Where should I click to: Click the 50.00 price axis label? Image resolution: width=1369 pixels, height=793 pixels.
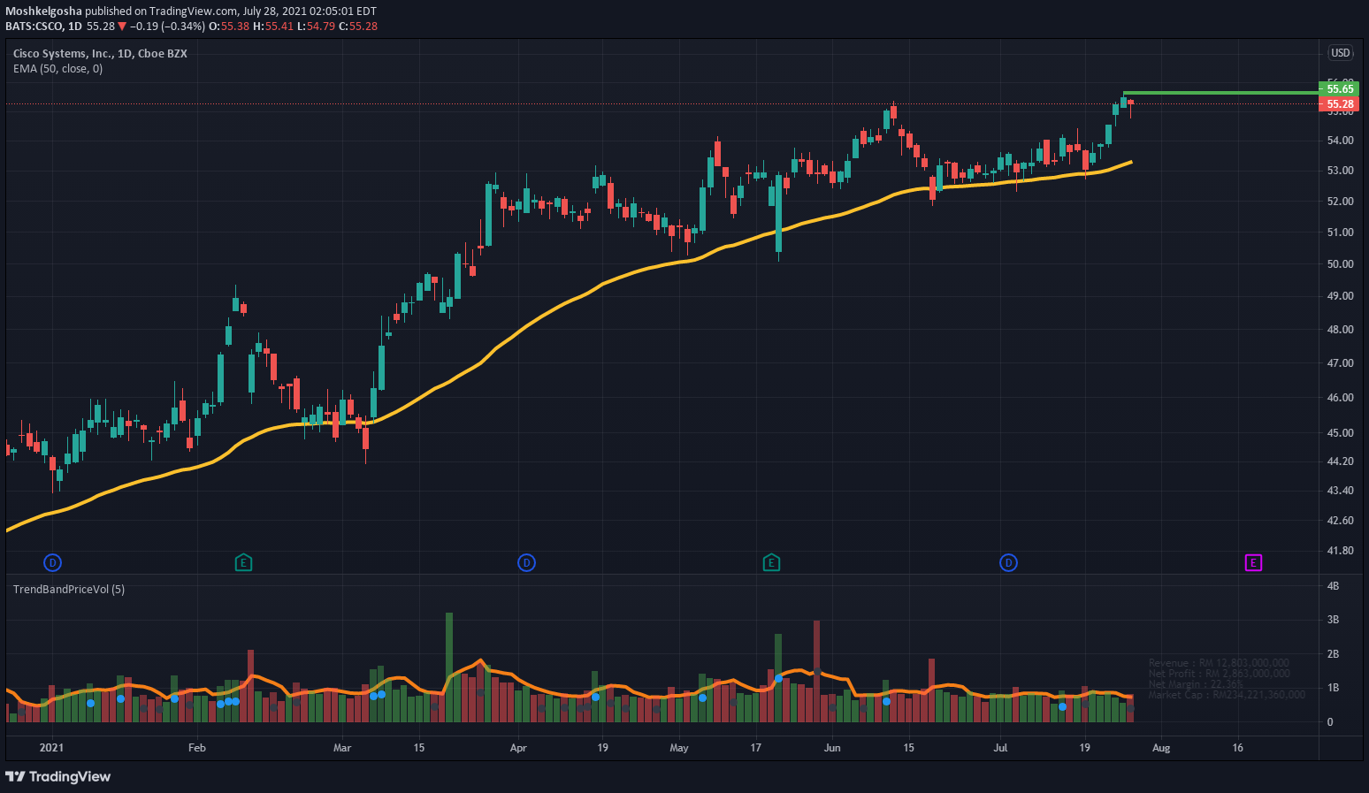pyautogui.click(x=1341, y=264)
